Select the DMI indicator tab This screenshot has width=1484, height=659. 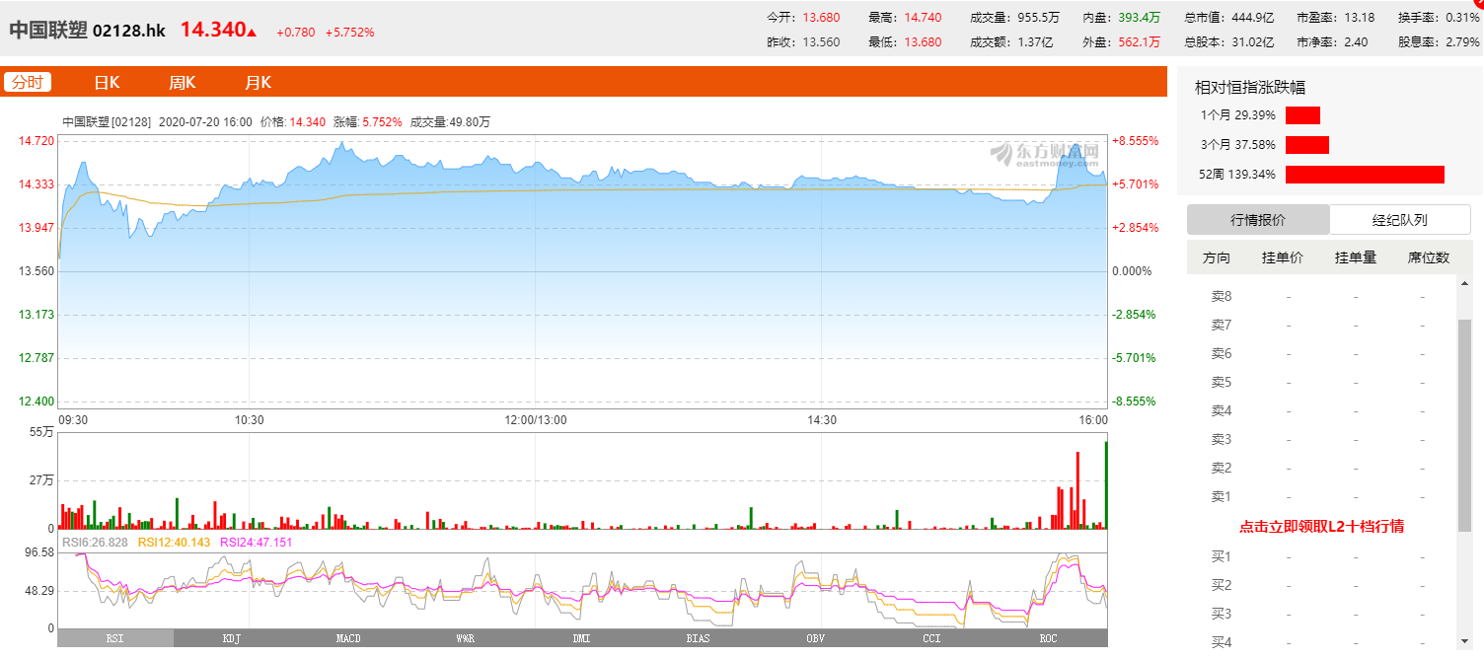click(x=581, y=638)
